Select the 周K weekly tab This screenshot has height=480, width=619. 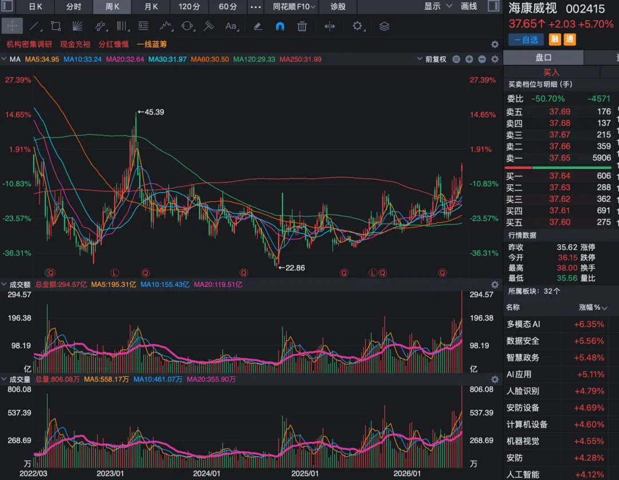[x=112, y=6]
